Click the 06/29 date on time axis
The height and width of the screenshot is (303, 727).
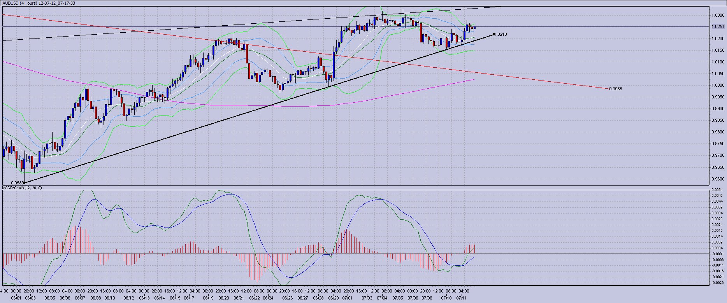click(x=334, y=298)
